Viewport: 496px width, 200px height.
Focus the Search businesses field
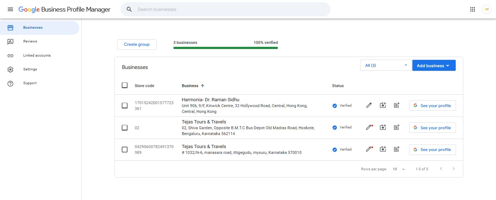pyautogui.click(x=226, y=9)
